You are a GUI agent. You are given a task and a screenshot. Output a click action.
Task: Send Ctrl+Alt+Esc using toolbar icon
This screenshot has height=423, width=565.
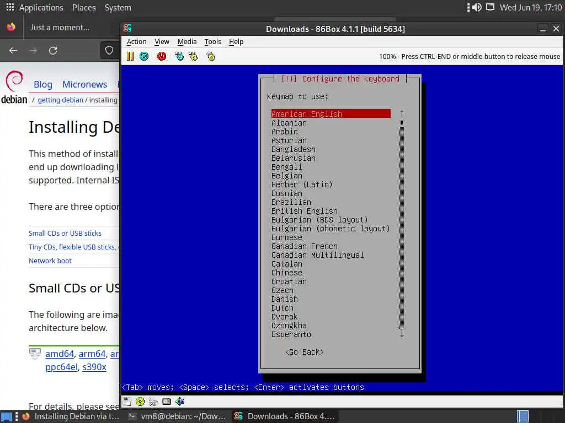(193, 56)
